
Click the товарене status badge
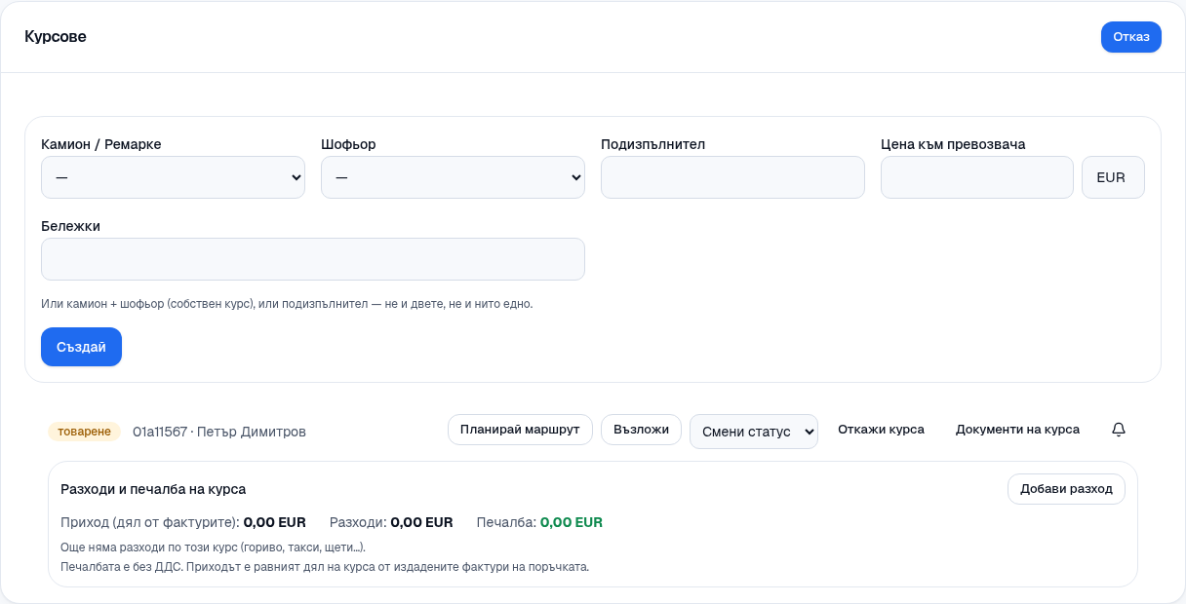84,432
